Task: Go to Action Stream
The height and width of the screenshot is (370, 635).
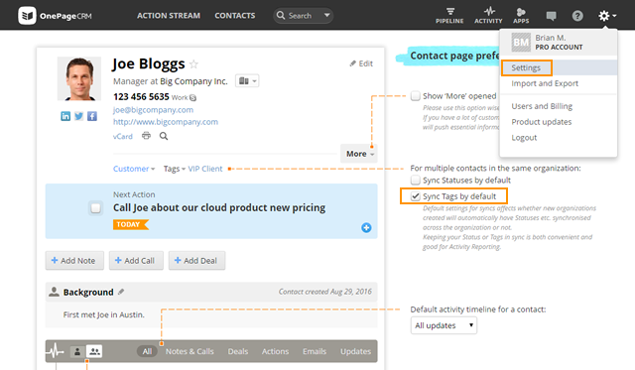Action: 169,16
